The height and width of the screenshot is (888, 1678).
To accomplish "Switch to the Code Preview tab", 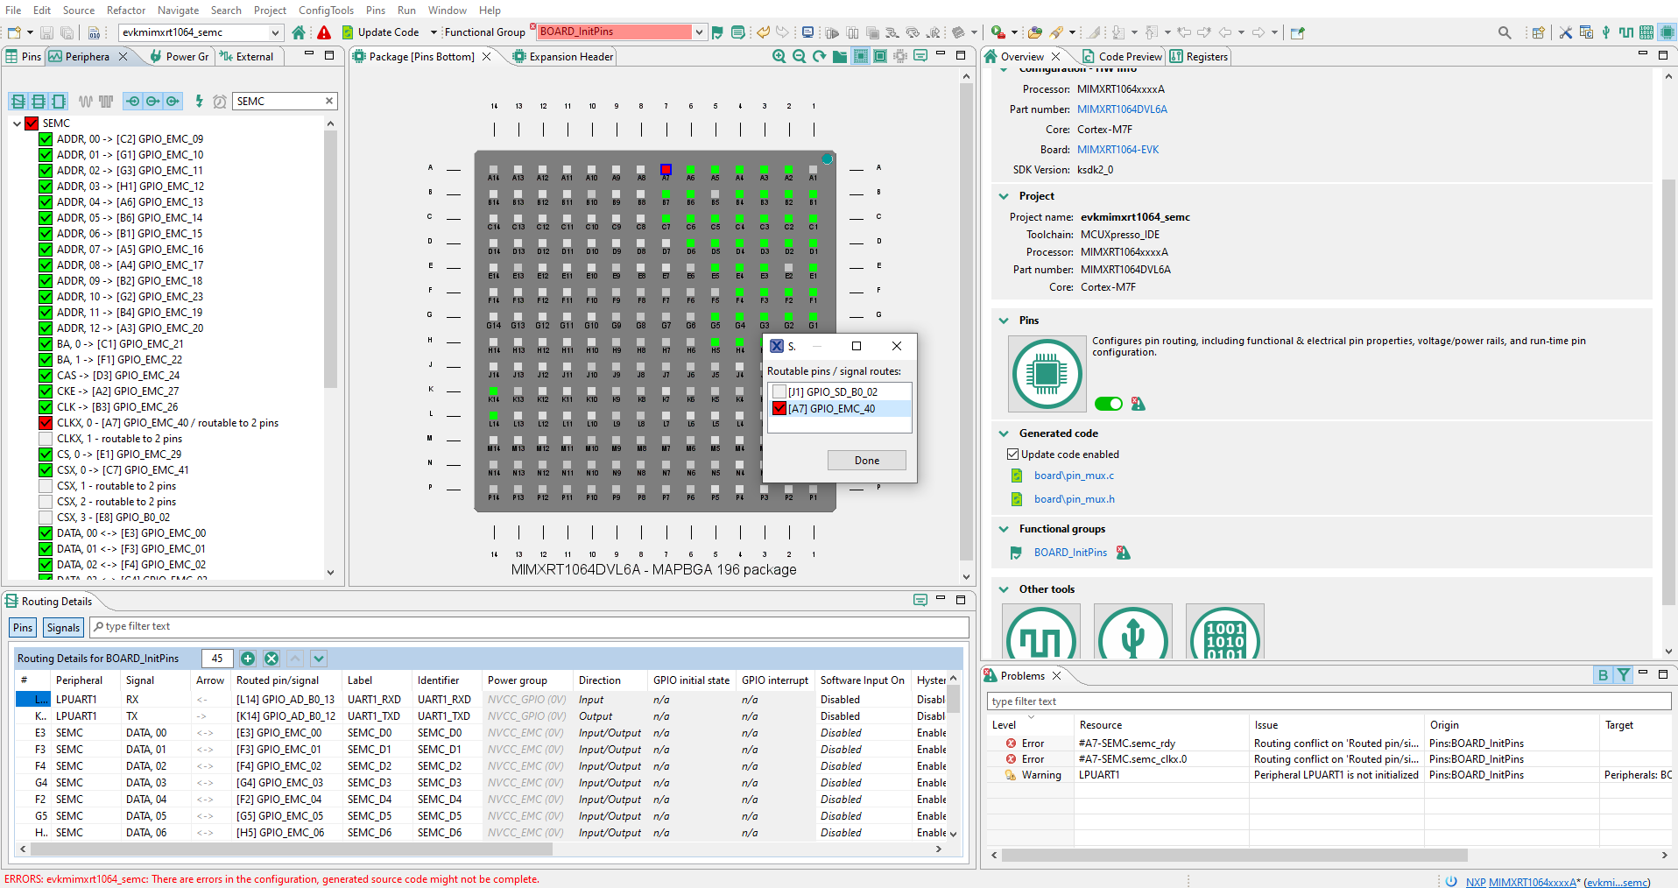I will [1129, 56].
